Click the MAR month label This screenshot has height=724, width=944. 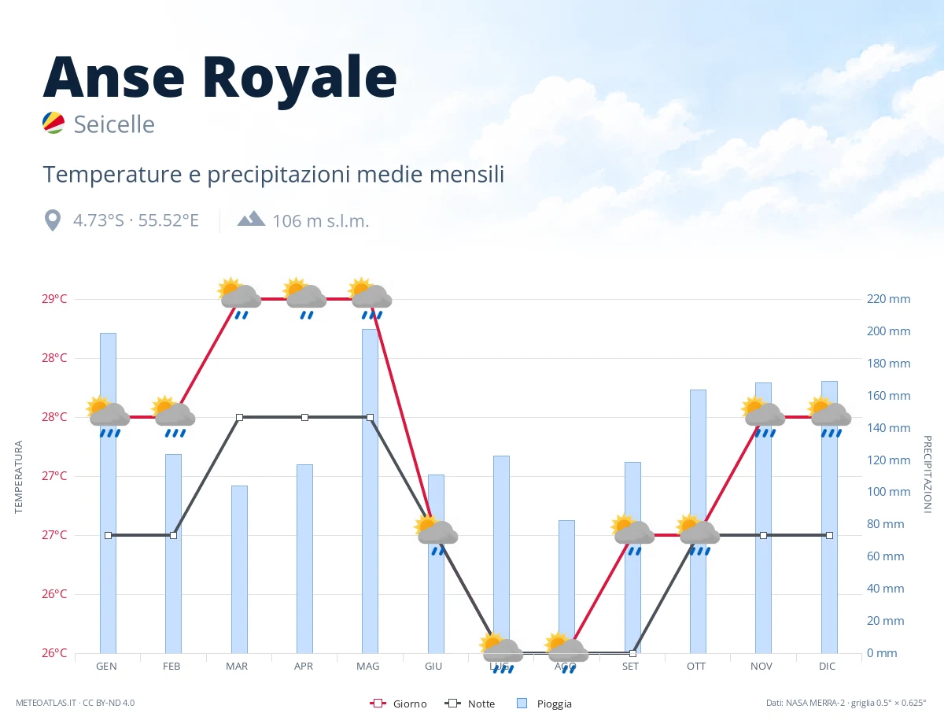[237, 666]
